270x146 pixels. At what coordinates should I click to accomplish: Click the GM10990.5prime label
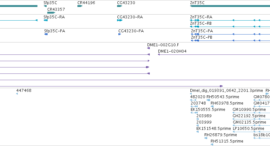coord(249,110)
